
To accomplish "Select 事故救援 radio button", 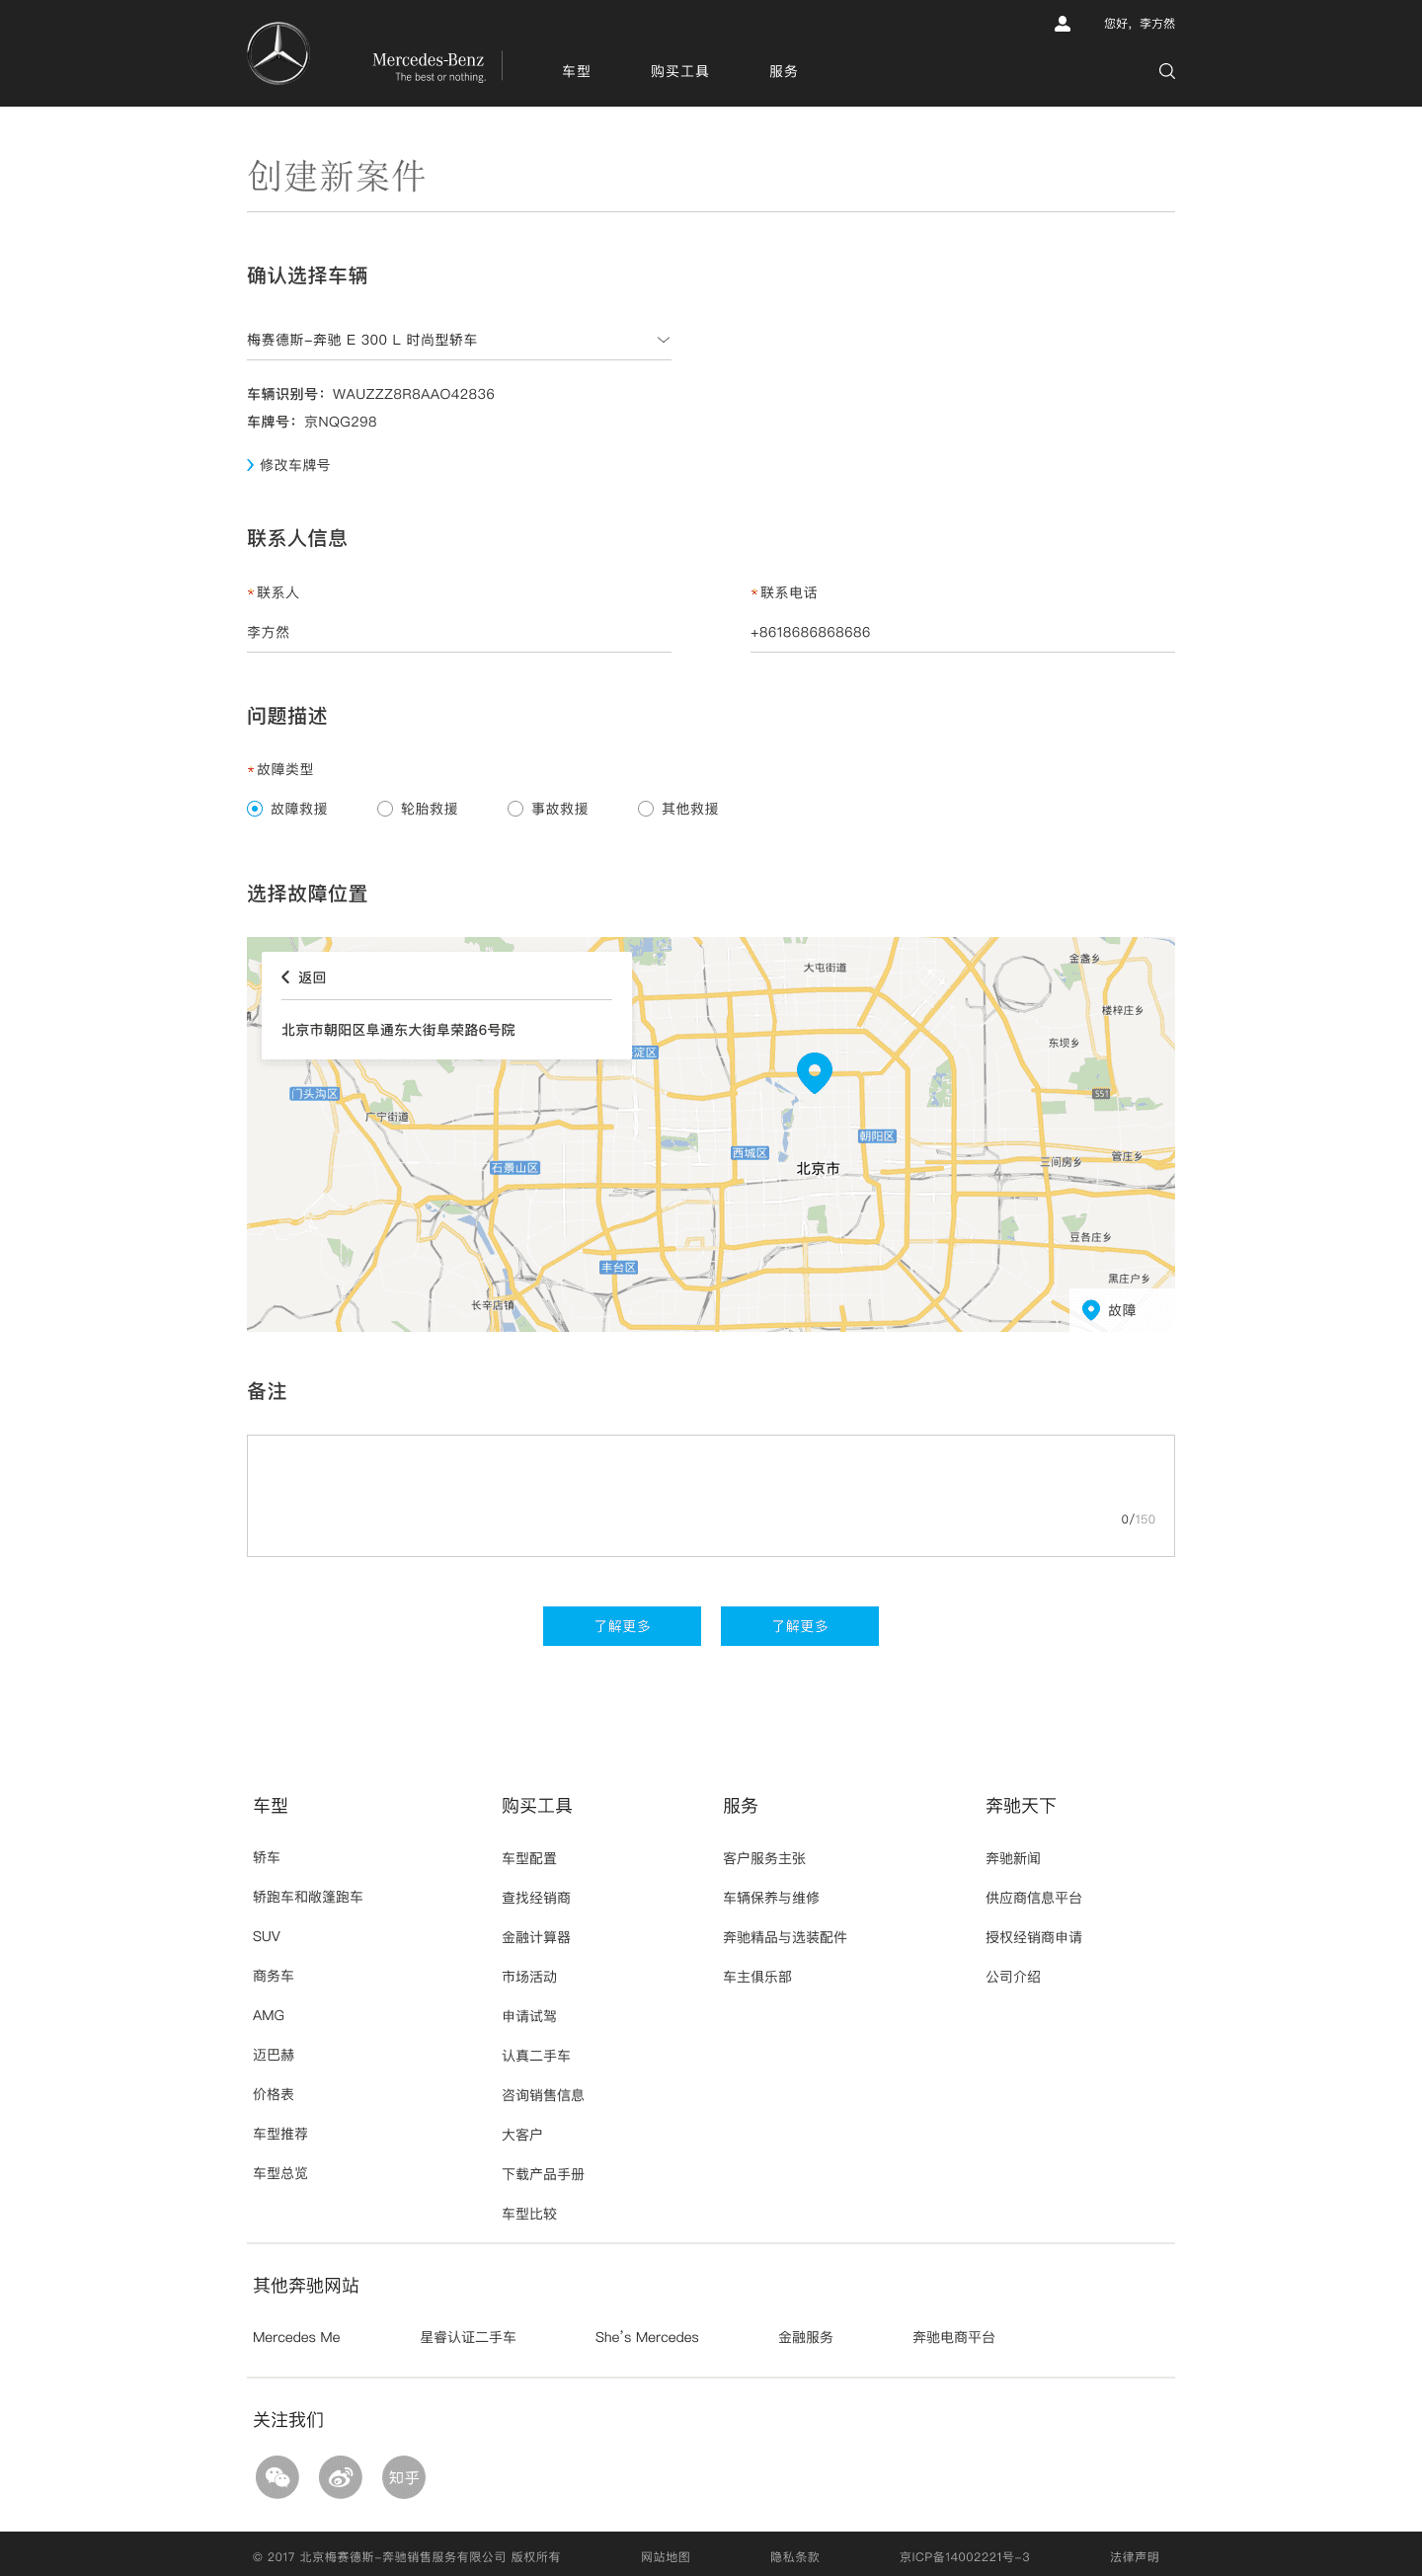I will pos(515,808).
